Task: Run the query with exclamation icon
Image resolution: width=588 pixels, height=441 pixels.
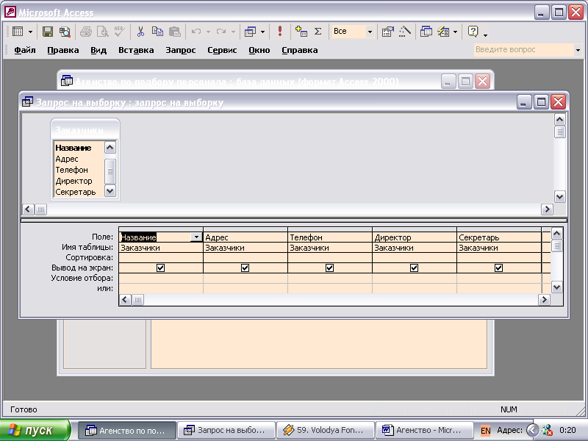Action: [x=280, y=32]
